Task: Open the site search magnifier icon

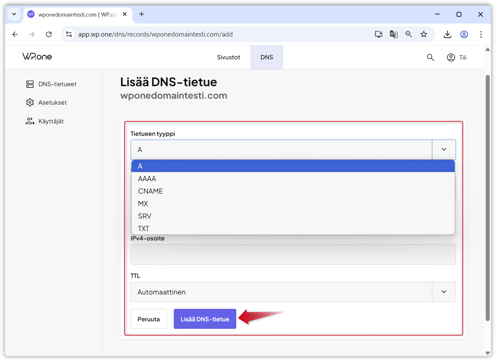Action: point(430,57)
